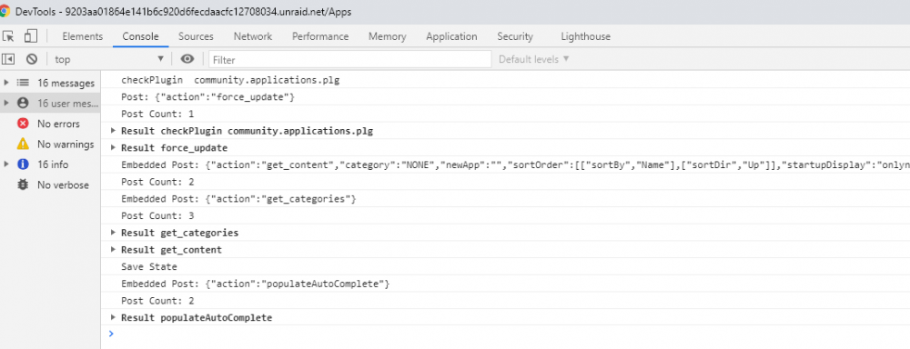The height and width of the screenshot is (349, 910).
Task: Select the No warnings sidebar filter
Action: (x=50, y=144)
